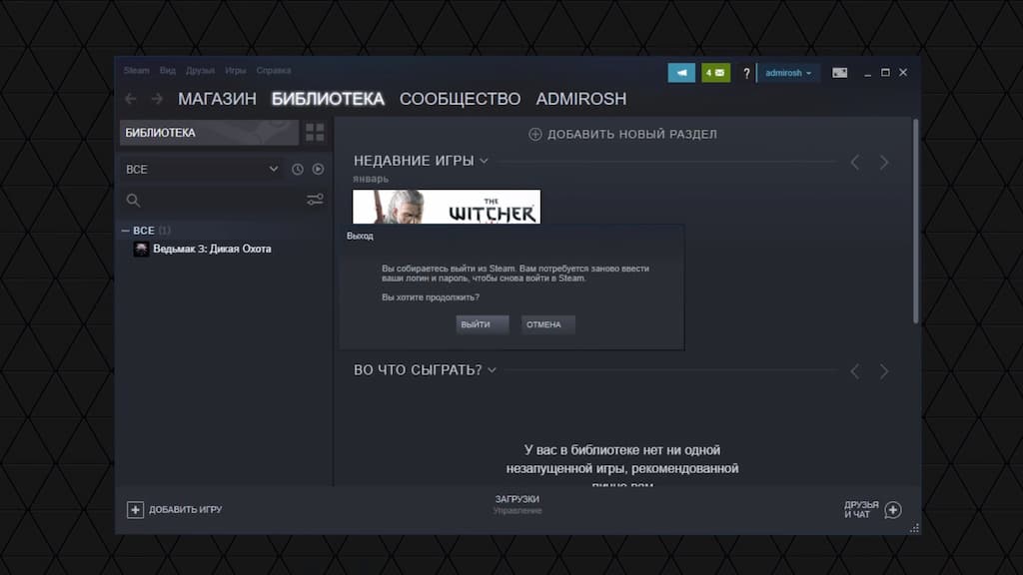Open ДРУЗЬЯ И ЧАТ
The height and width of the screenshot is (575, 1023).
click(x=861, y=510)
